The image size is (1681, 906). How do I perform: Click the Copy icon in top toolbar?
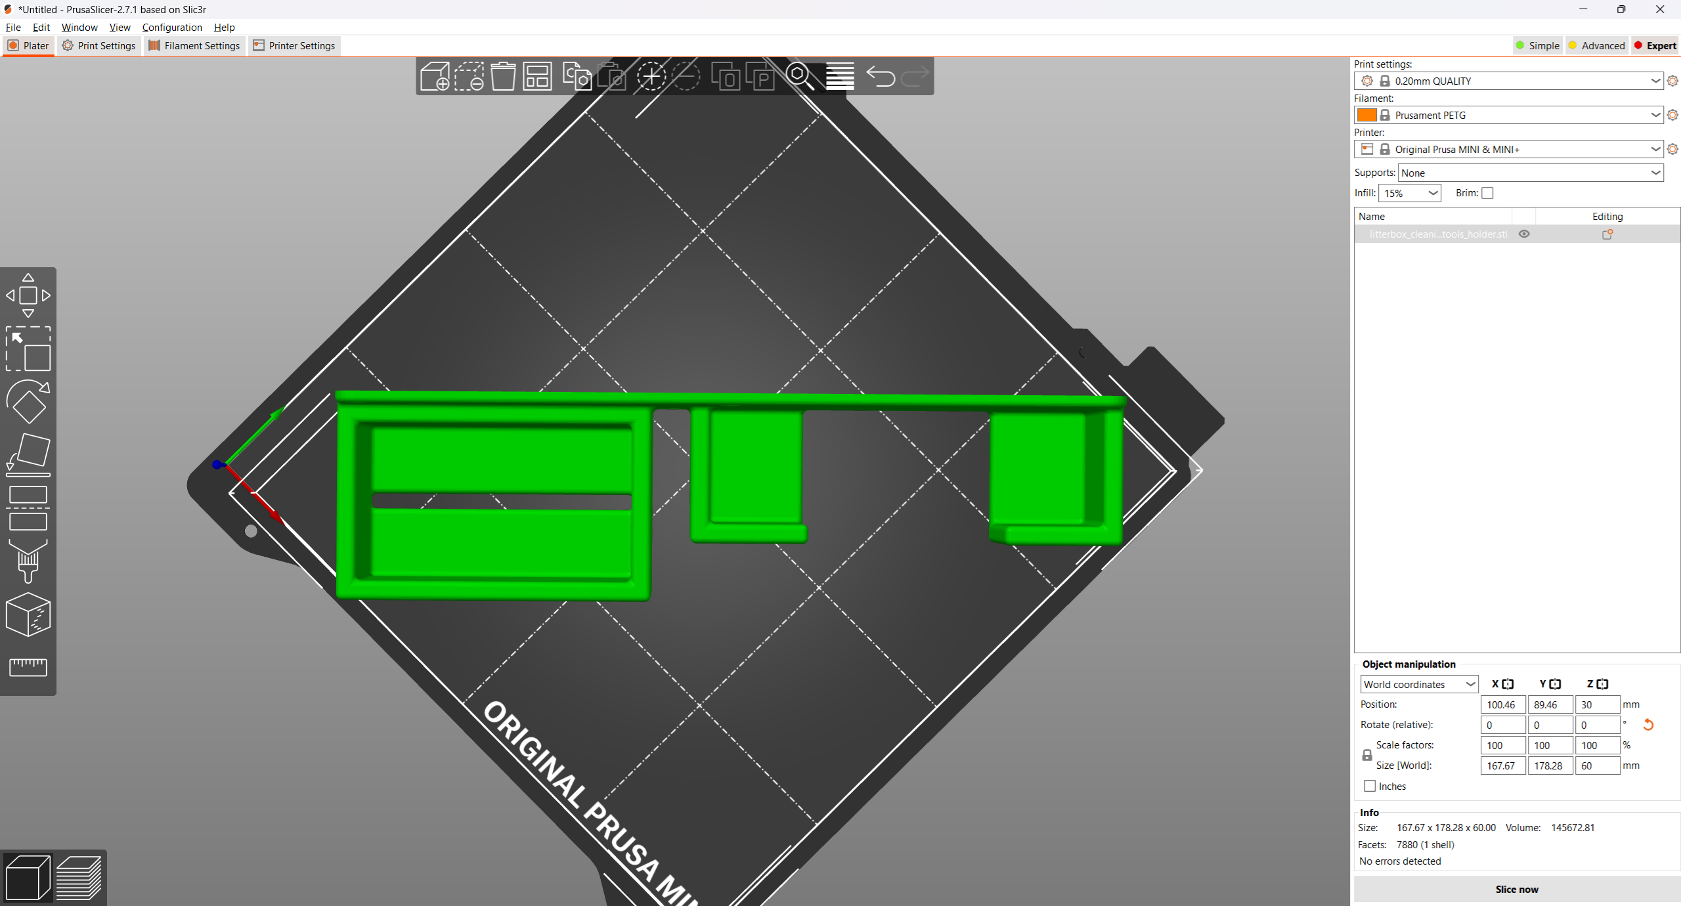coord(577,77)
